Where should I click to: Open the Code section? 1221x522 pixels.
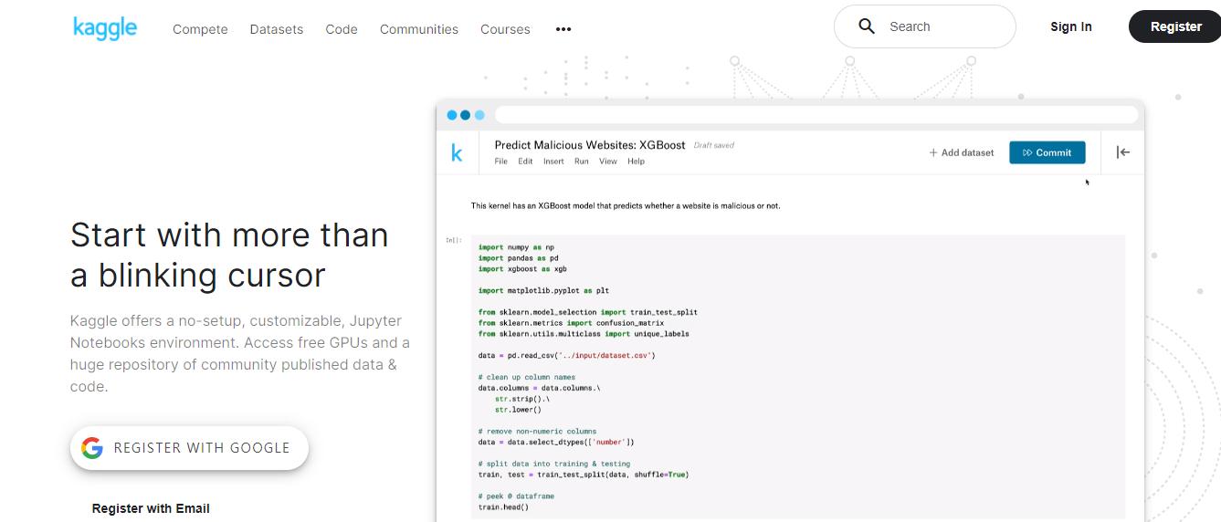(x=342, y=29)
